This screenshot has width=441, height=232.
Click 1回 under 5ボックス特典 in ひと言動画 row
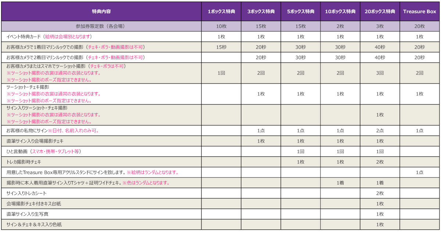(301, 151)
